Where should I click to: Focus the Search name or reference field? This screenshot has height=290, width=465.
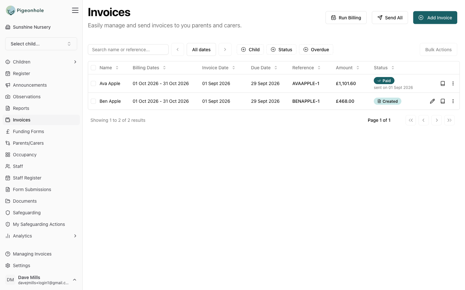pyautogui.click(x=128, y=50)
